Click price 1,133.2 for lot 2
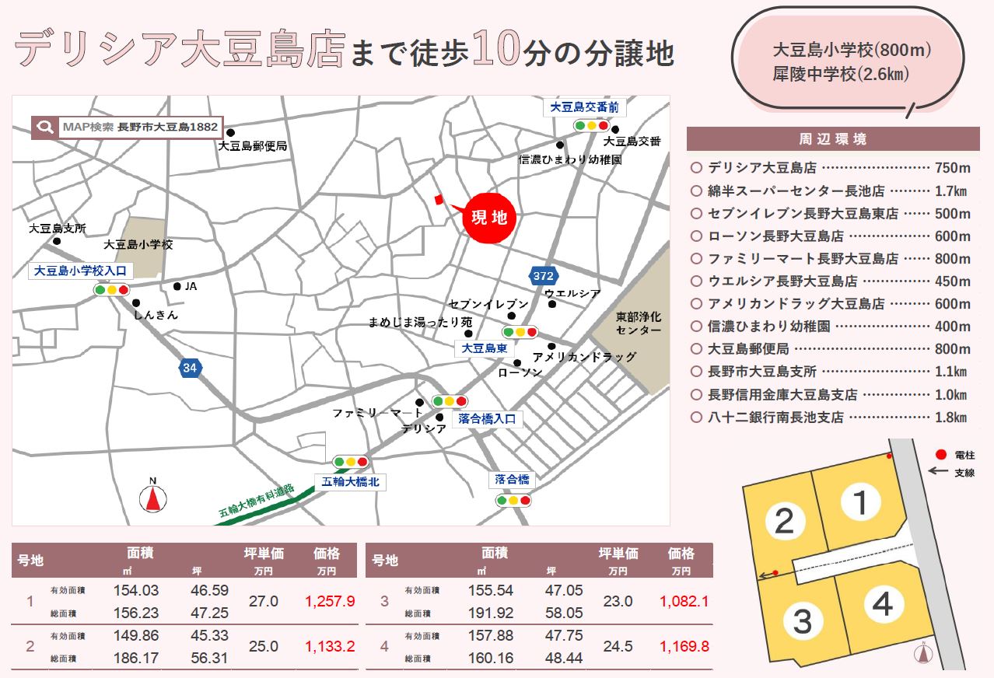 tap(330, 646)
